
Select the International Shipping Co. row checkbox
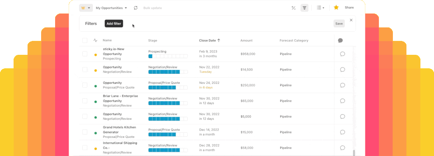(x=85, y=148)
